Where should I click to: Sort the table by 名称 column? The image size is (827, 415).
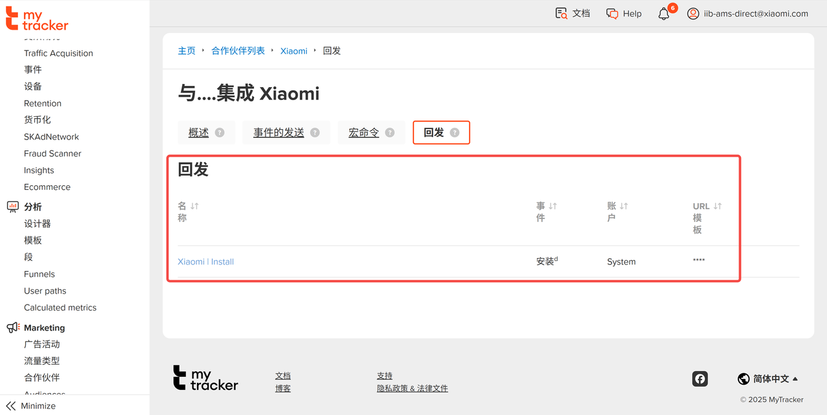[194, 206]
